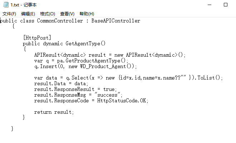Minimize the Notepad window
236x143 pixels.
click(x=209, y=5)
